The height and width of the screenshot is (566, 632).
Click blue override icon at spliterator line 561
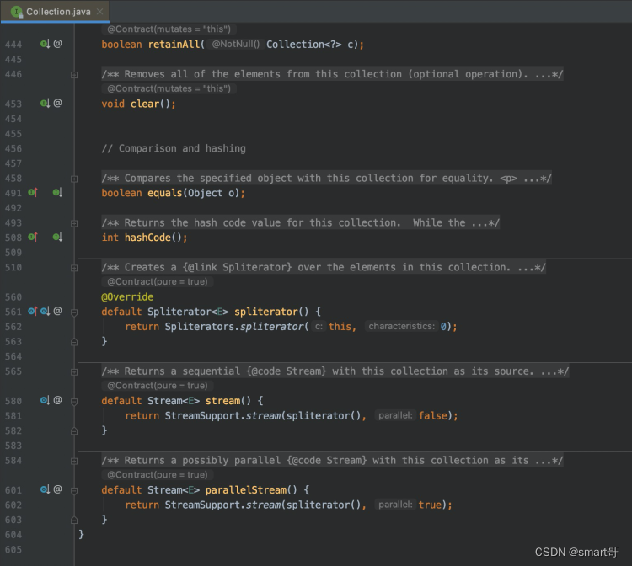33,311
